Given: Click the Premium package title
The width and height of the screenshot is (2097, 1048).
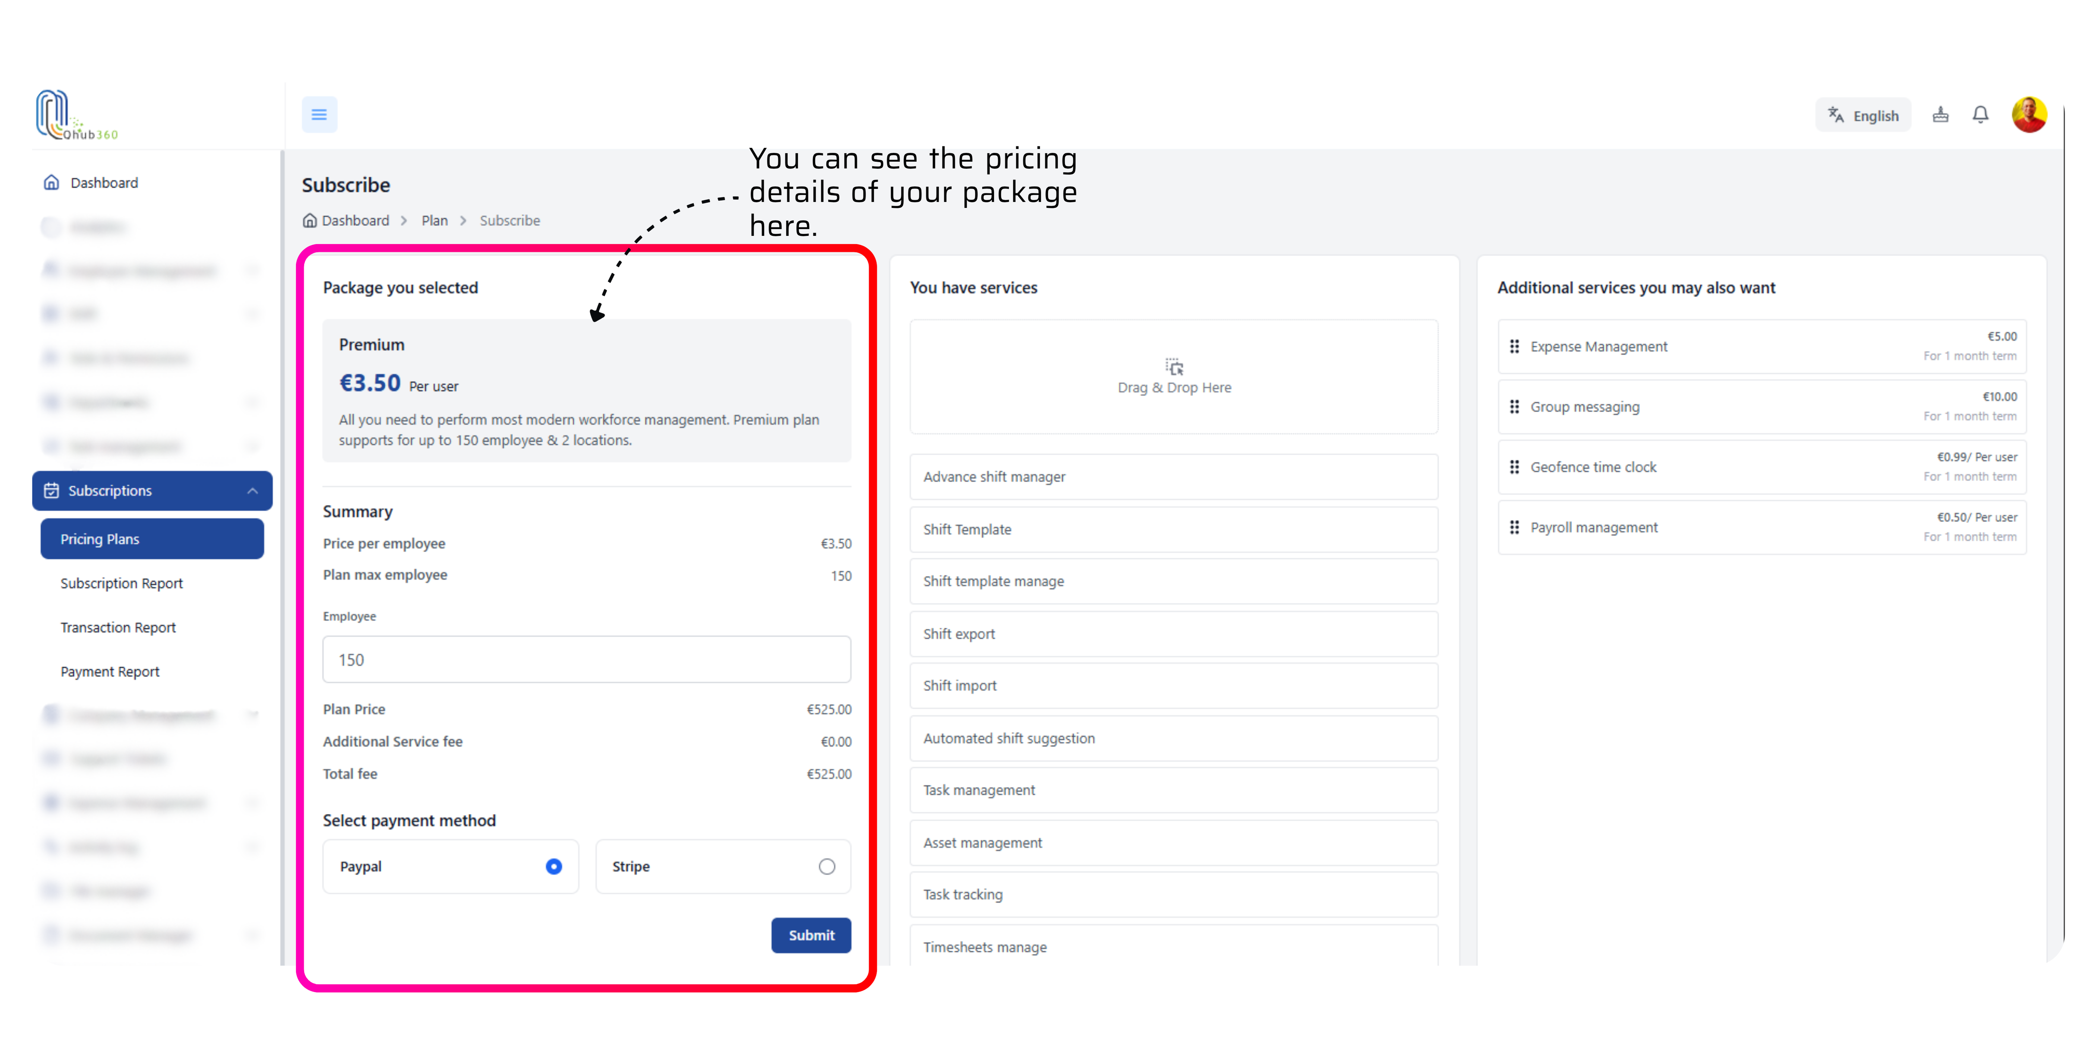Looking at the screenshot, I should 371,345.
